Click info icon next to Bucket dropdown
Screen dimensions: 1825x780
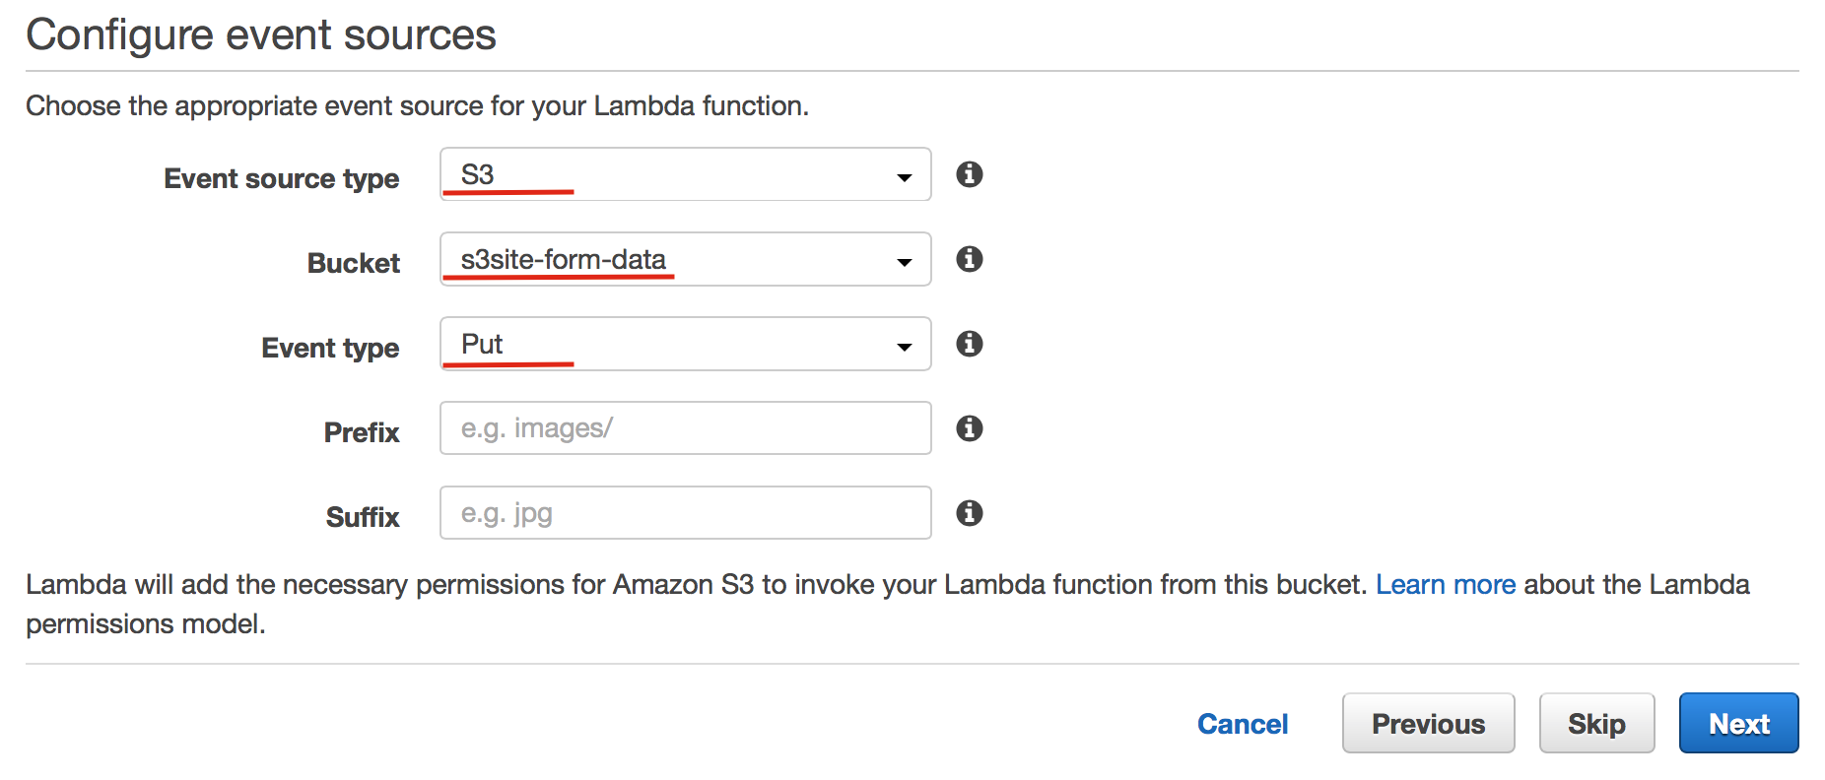tap(970, 259)
